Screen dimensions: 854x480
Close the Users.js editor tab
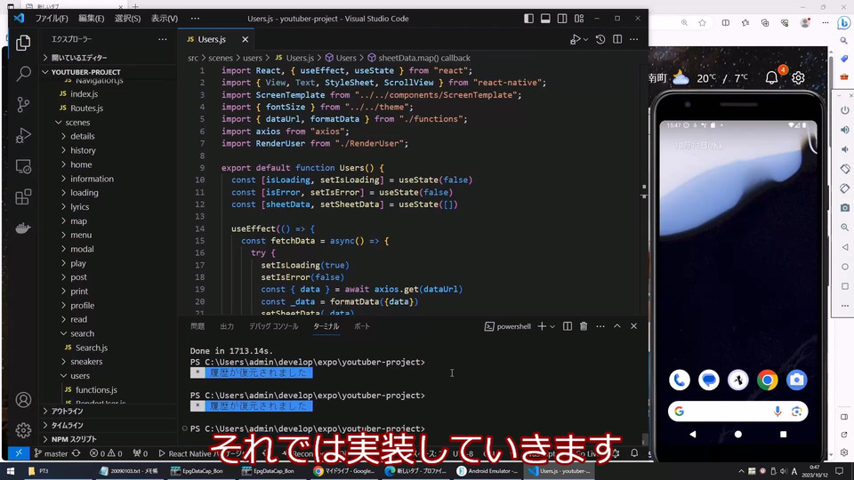tap(246, 39)
